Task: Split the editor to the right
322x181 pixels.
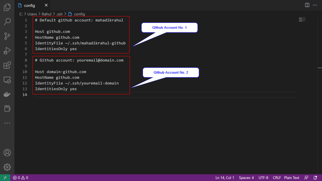Action: 307,5
